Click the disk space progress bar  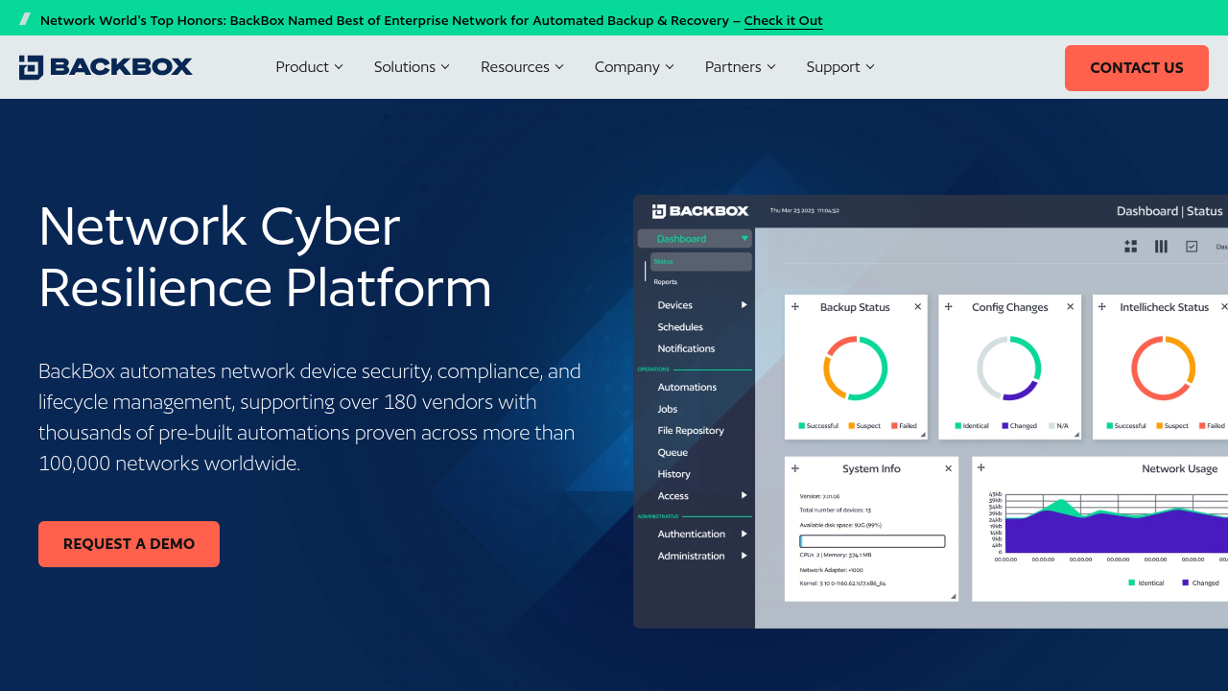point(872,541)
